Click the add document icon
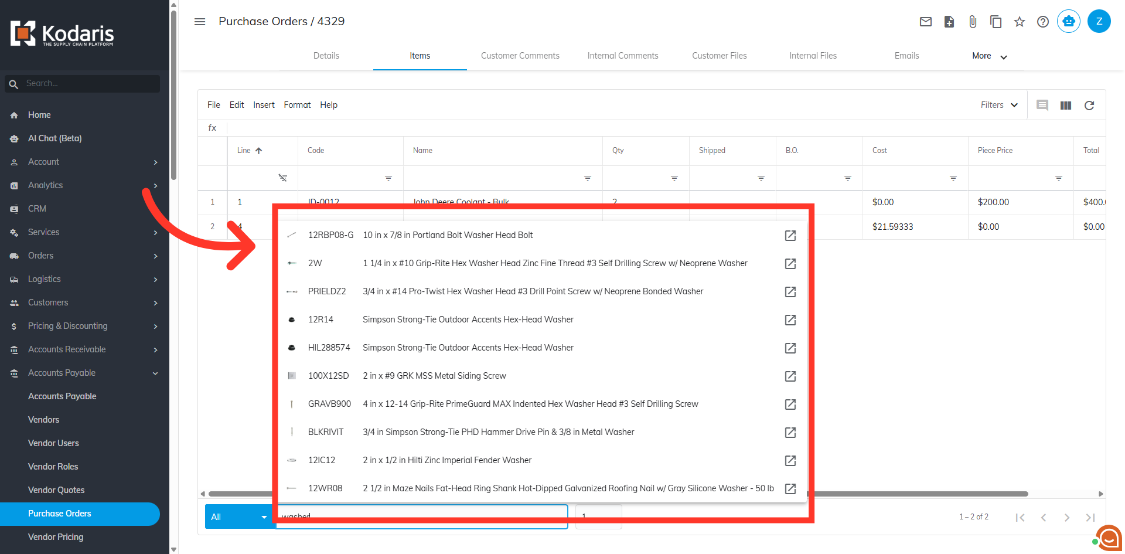This screenshot has width=1125, height=554. (949, 22)
